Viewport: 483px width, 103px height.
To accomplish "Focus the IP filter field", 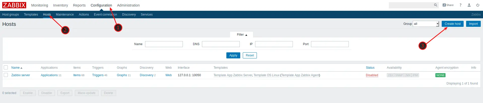I will (x=274, y=44).
